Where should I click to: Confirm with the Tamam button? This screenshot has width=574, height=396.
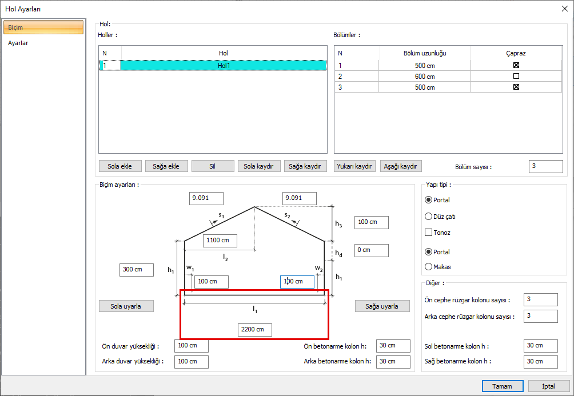click(x=502, y=386)
